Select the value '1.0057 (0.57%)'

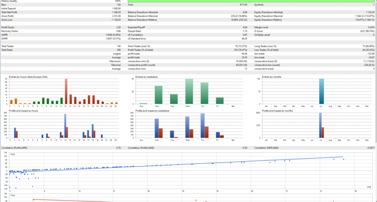coord(113,39)
